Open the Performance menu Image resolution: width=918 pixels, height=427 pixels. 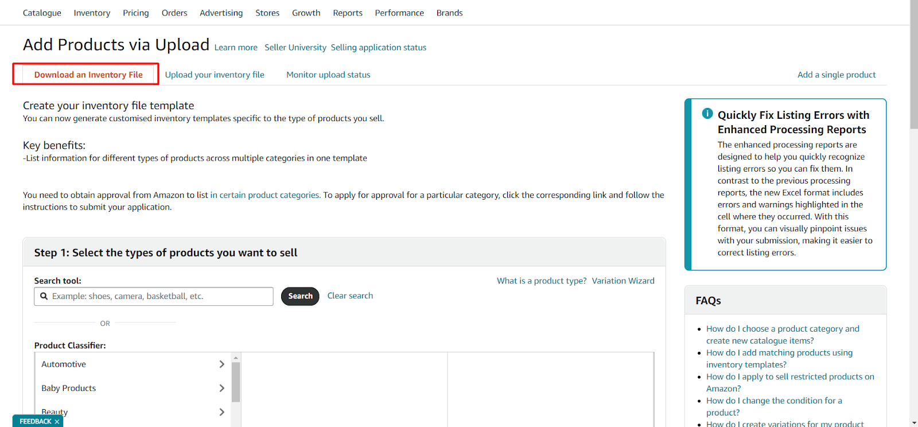point(399,13)
